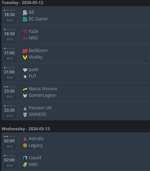Click the Legacy yellow logo
150x171 pixels.
click(x=25, y=146)
